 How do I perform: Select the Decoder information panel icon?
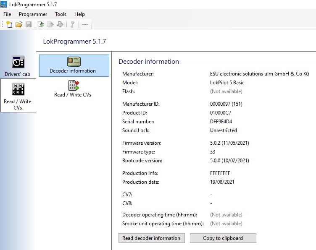click(x=74, y=65)
